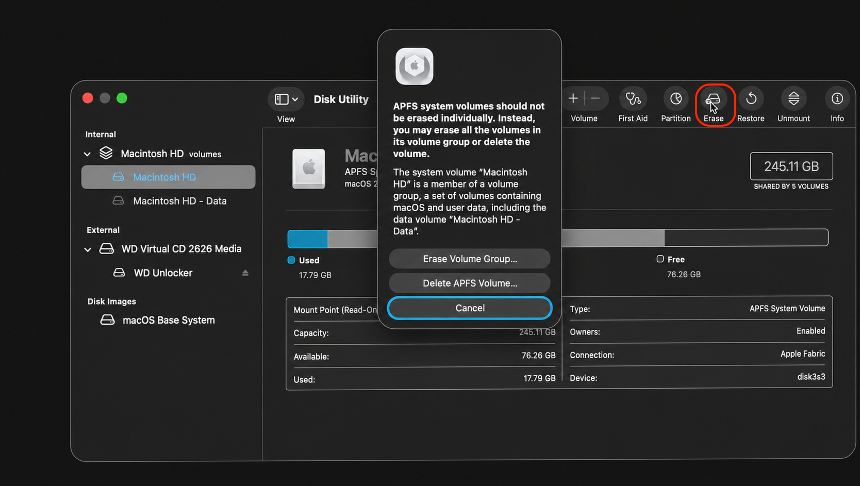Open the Info toolbar icon
Viewport: 860px width, 486px height.
837,98
